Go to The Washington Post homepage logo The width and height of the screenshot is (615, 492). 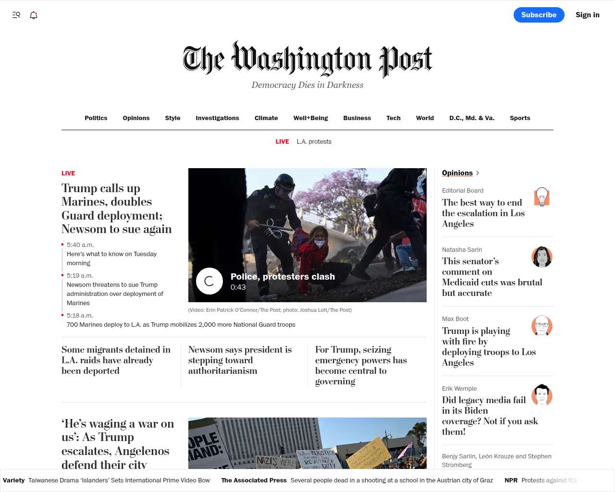click(x=307, y=60)
